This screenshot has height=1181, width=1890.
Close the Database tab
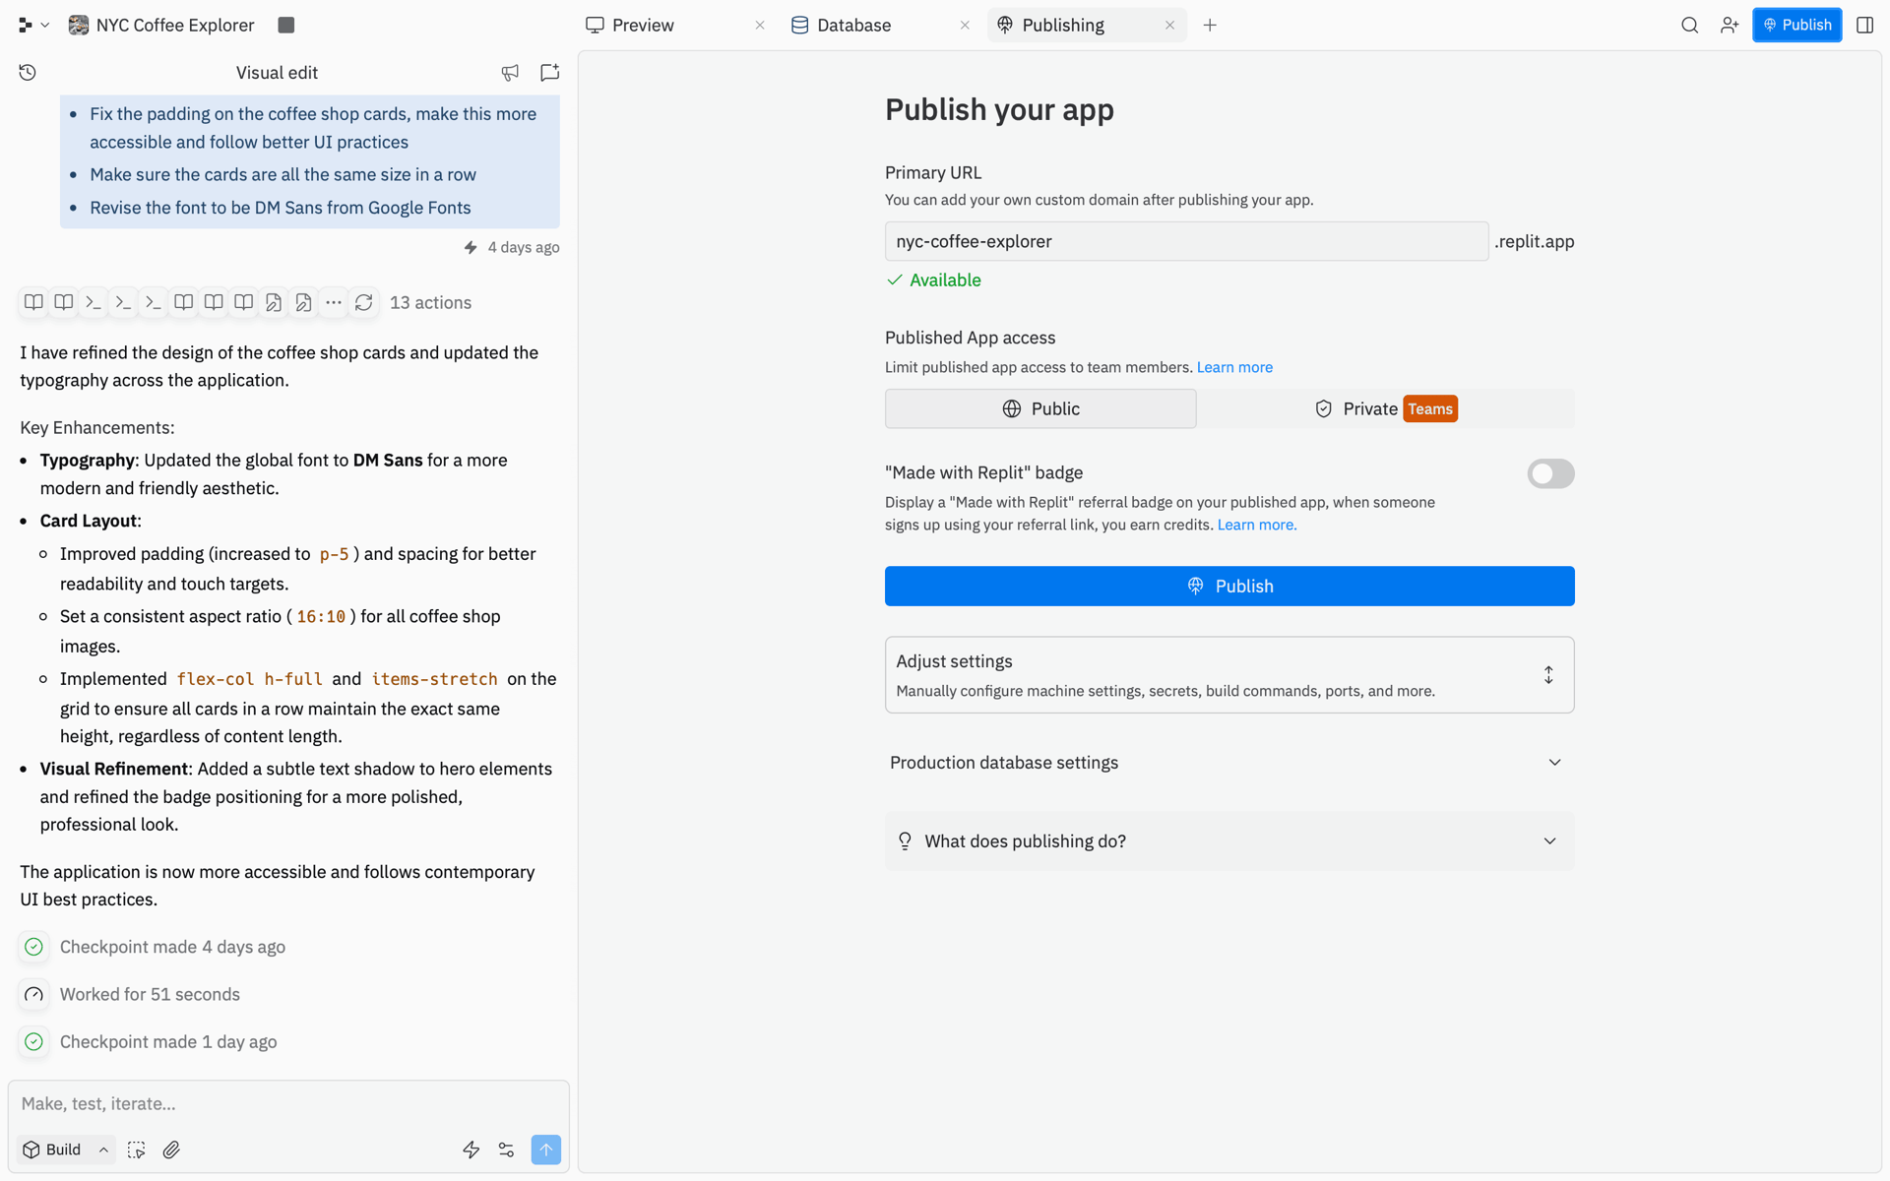pos(965,26)
